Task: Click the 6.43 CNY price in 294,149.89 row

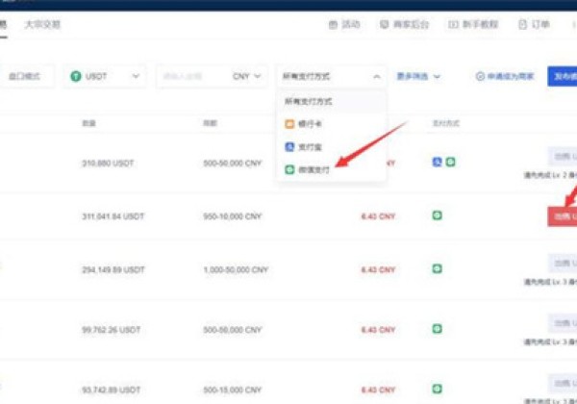Action: (x=378, y=270)
